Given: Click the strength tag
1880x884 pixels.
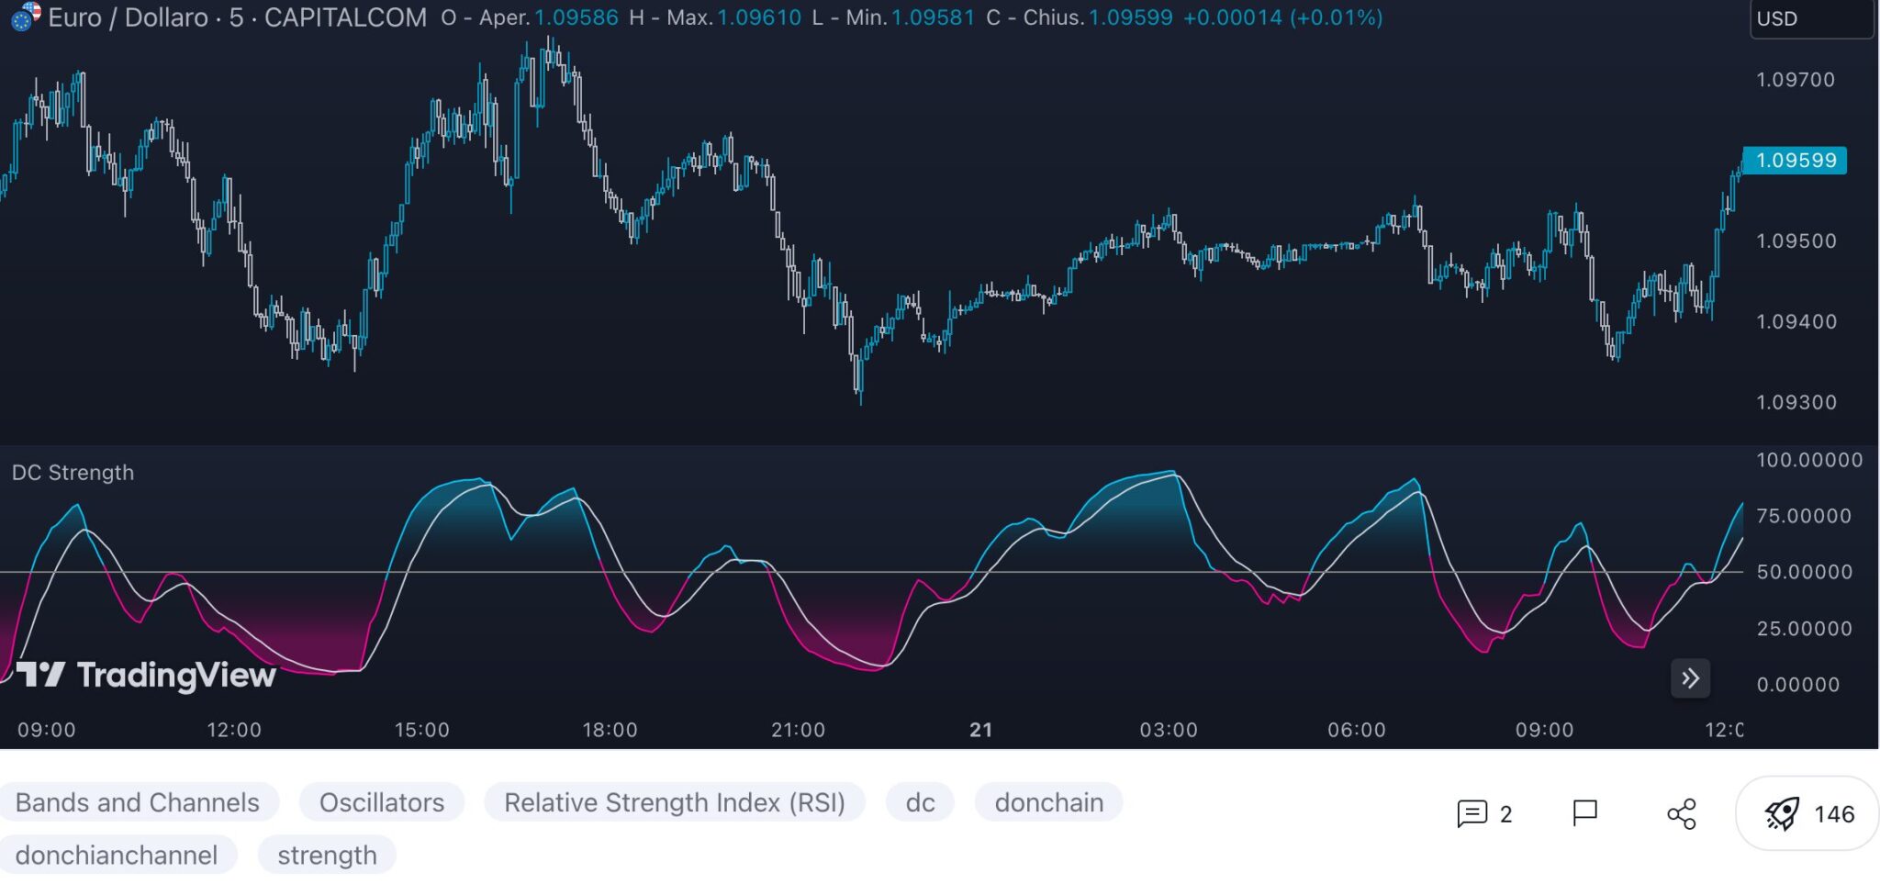Looking at the screenshot, I should coord(327,855).
